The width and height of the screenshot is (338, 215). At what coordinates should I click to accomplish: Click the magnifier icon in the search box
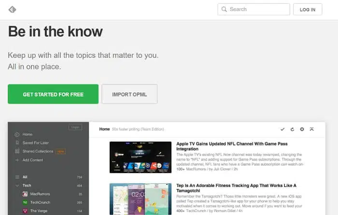click(224, 9)
